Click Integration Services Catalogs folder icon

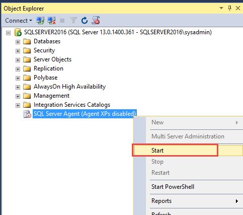coord(27,105)
